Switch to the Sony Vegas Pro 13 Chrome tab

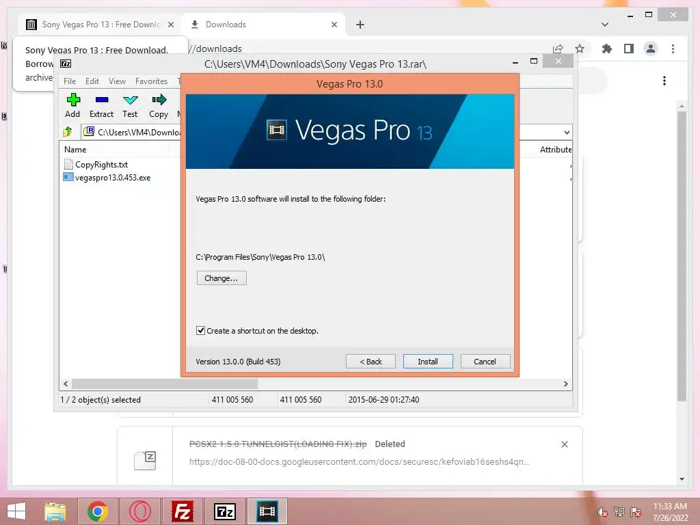[x=100, y=25]
